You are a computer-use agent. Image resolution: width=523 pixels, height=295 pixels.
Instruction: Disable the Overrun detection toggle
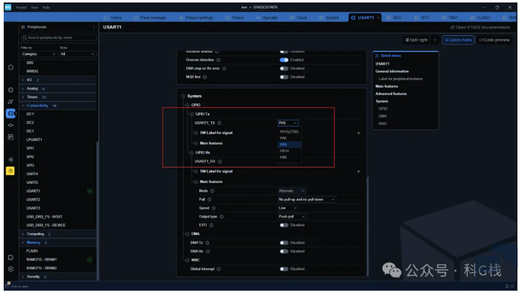pyautogui.click(x=284, y=60)
